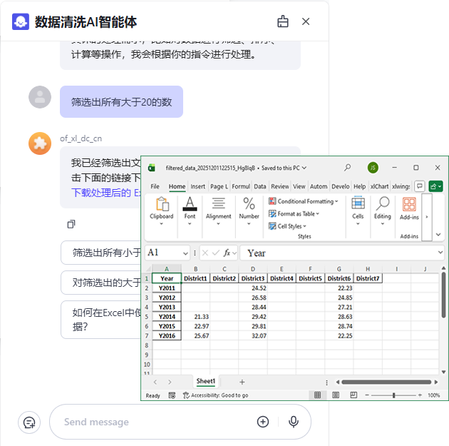Open the Formulas ribbon tab
Screen dimensions: 449x446
coord(241,186)
